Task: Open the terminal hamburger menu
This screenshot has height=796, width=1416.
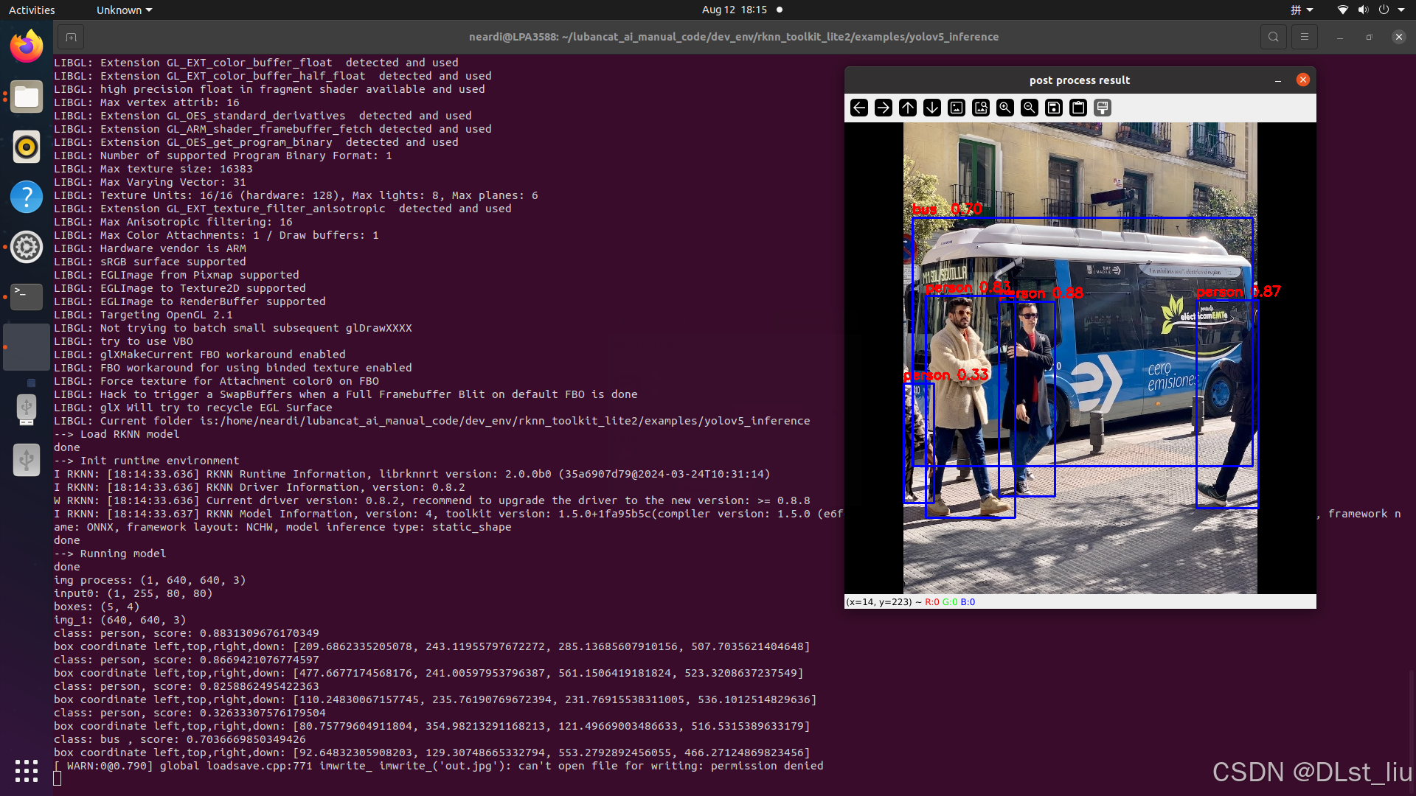Action: (1305, 37)
